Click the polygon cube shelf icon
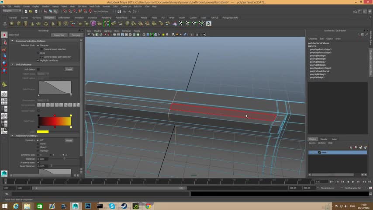Screen dimensions: 373x210 [18, 24]
